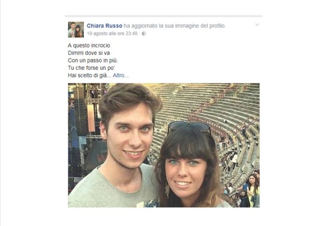Expand the post options chevron
The image size is (330, 226).
pos(257,25)
